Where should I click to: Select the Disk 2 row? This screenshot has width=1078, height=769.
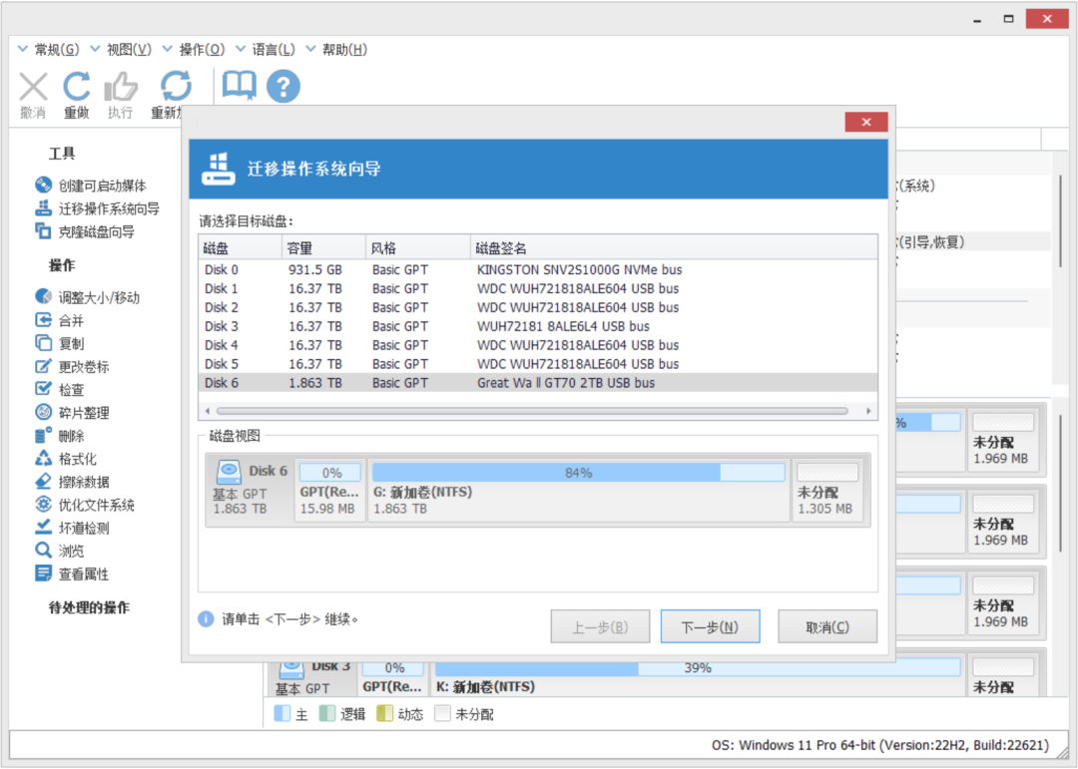pyautogui.click(x=538, y=307)
